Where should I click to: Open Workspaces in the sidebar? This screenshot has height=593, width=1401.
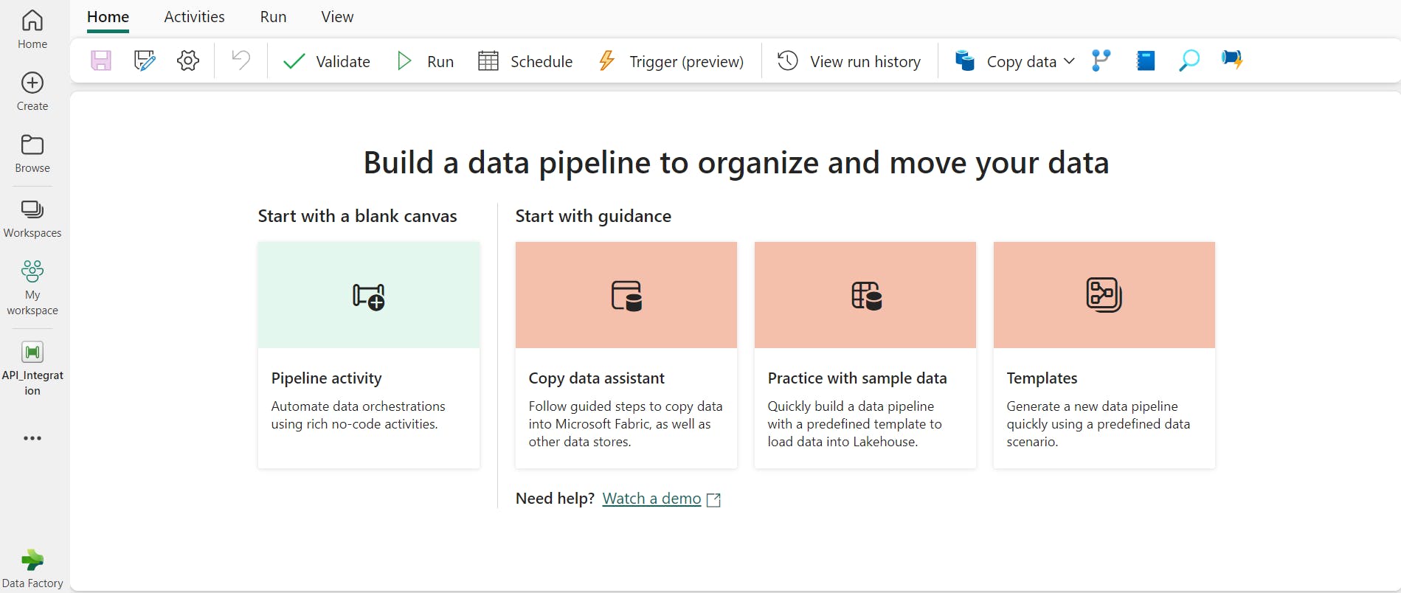(32, 218)
